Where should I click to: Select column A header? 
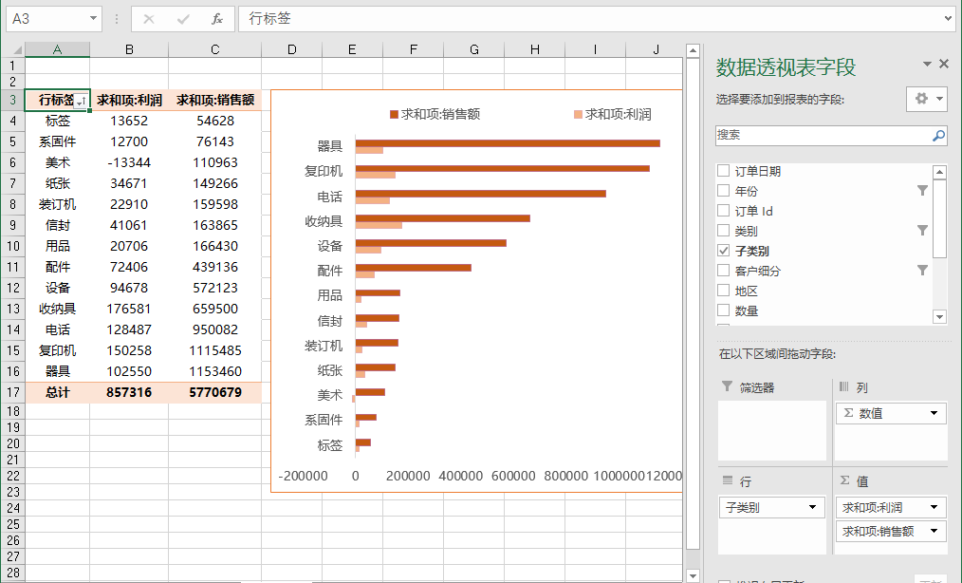(x=57, y=49)
